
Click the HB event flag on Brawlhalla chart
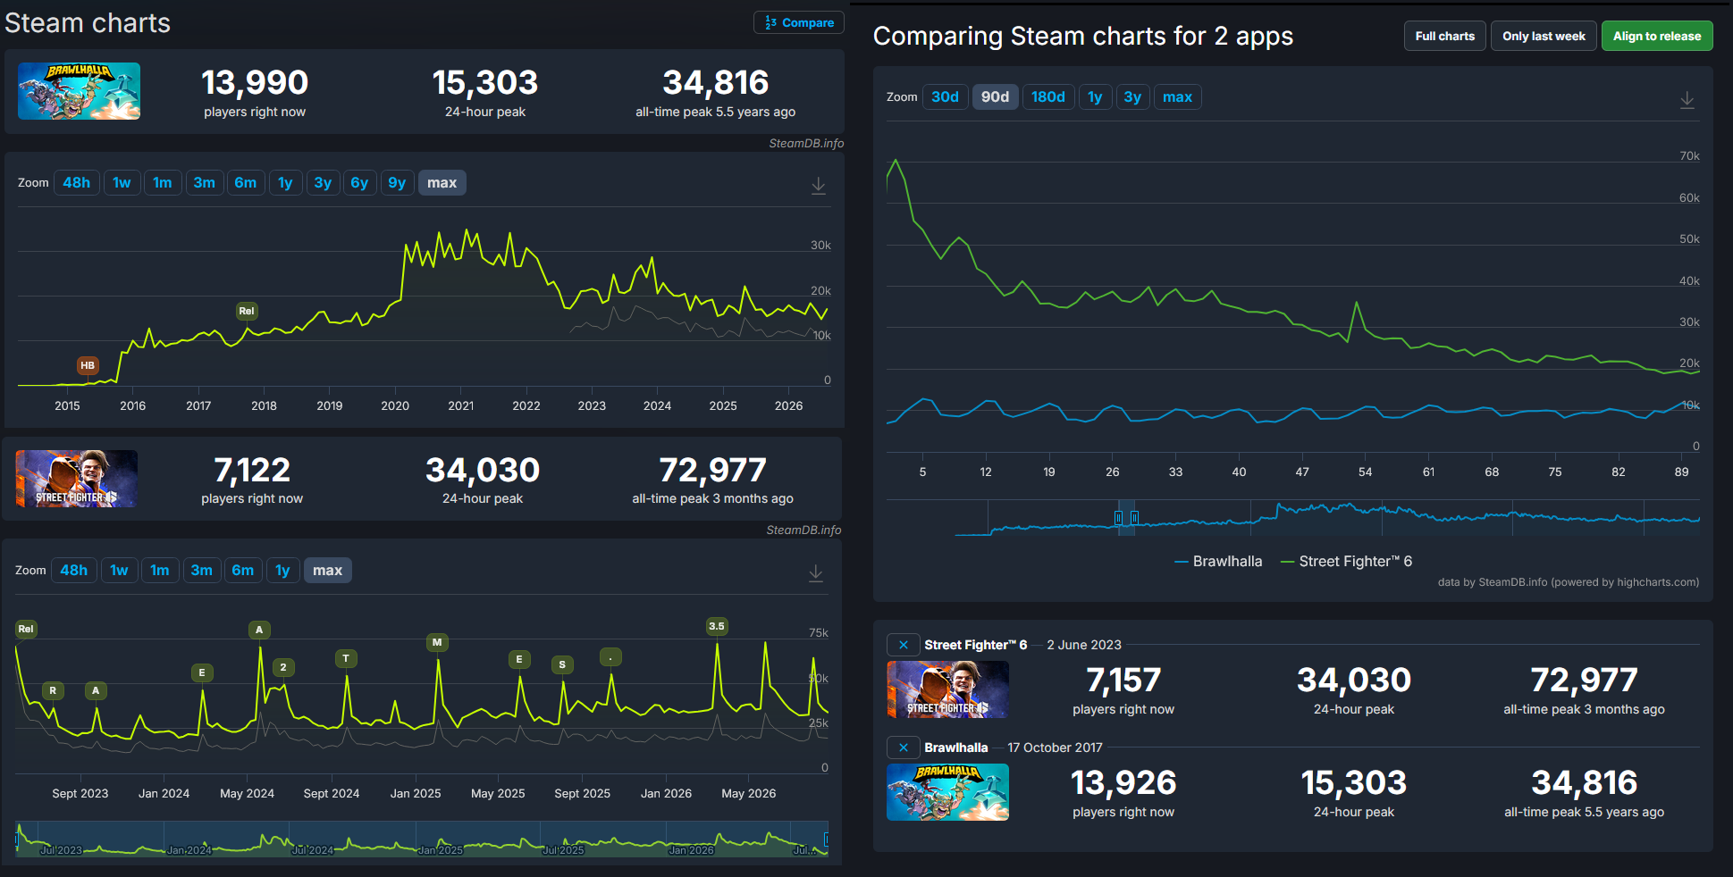click(88, 365)
